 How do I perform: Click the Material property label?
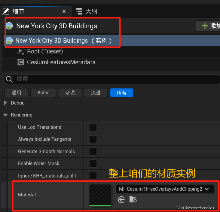click(x=27, y=195)
